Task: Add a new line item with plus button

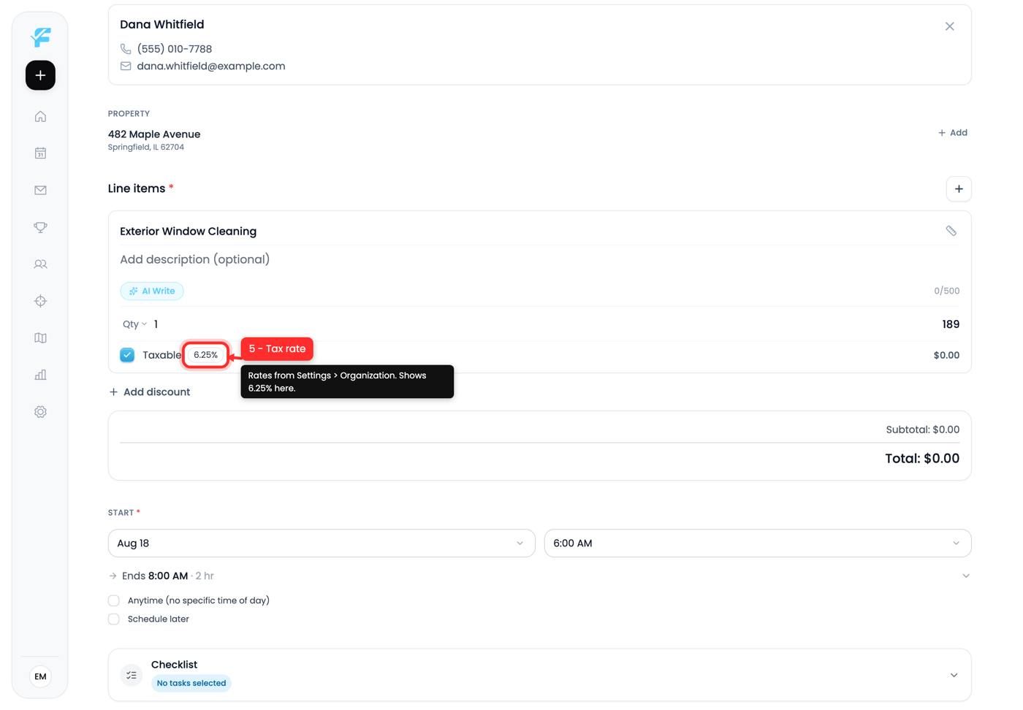Action: click(x=959, y=189)
